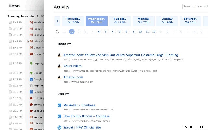Select the highlighted 10 PM hour bubble
This screenshot has width=208, height=130.
click(x=71, y=32)
